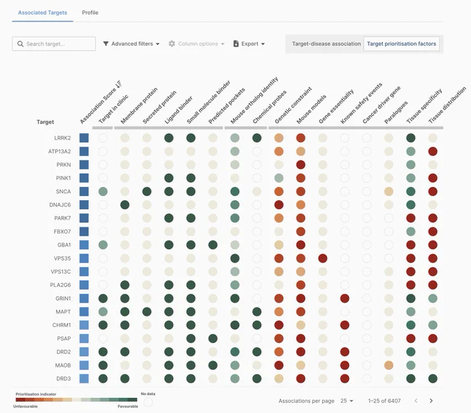Sort by the Association Score column header

tap(100, 102)
